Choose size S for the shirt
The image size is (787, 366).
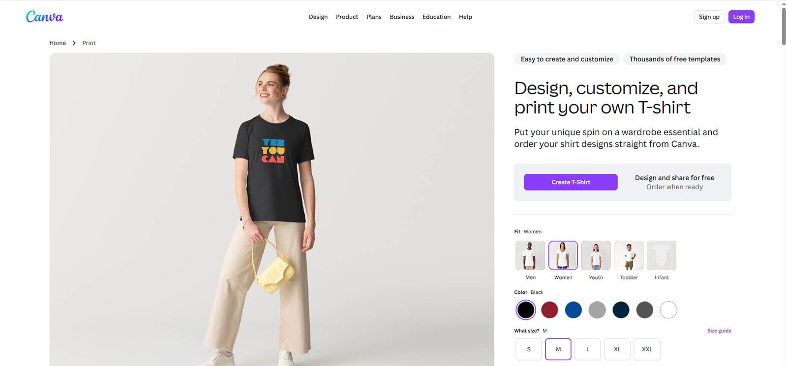(x=528, y=349)
